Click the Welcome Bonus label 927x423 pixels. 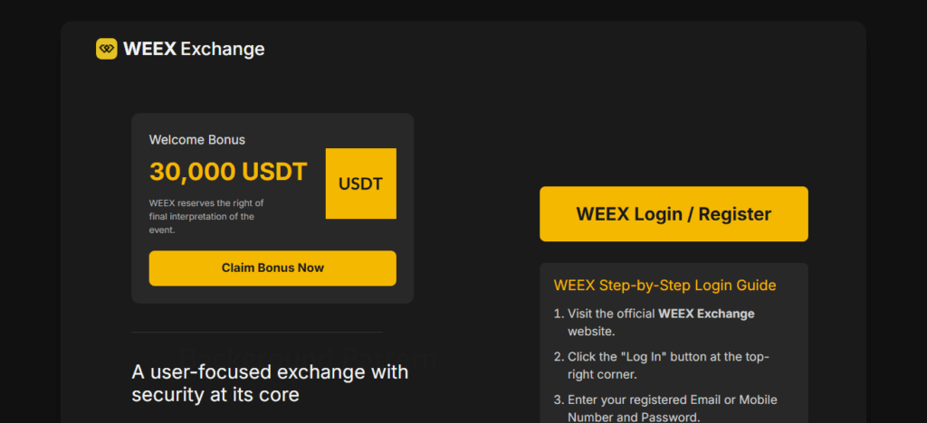tap(197, 140)
